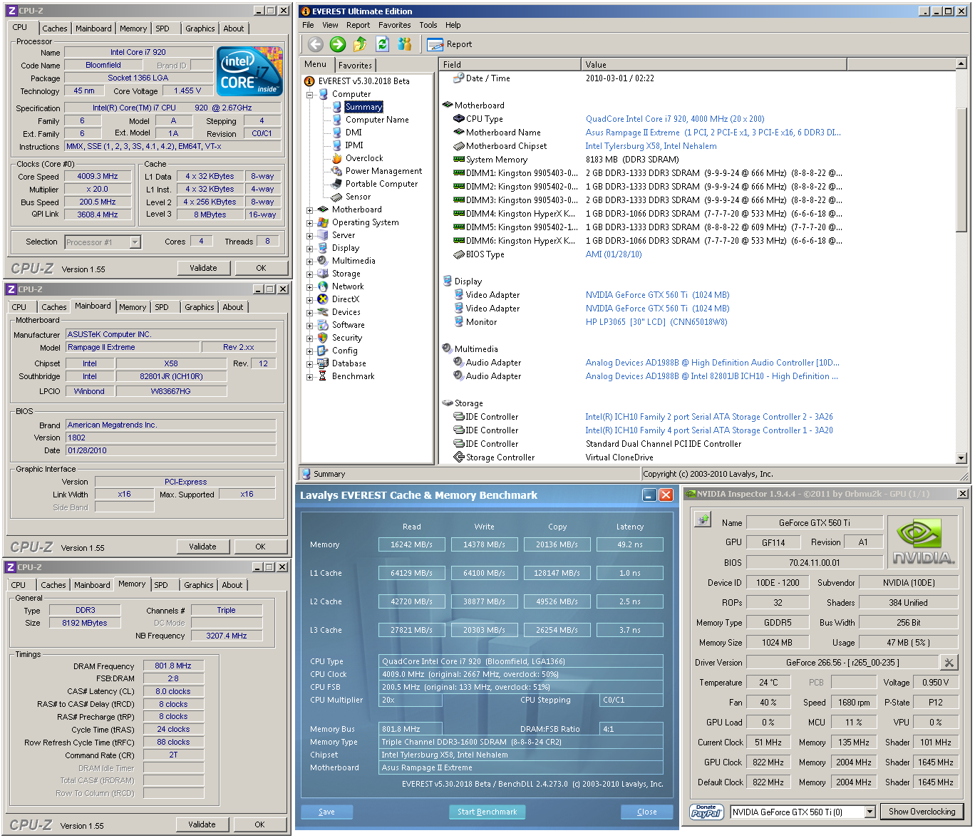This screenshot has width=975, height=838.
Task: Open the AMI (01/28/10) BIOS link
Action: pyautogui.click(x=614, y=254)
